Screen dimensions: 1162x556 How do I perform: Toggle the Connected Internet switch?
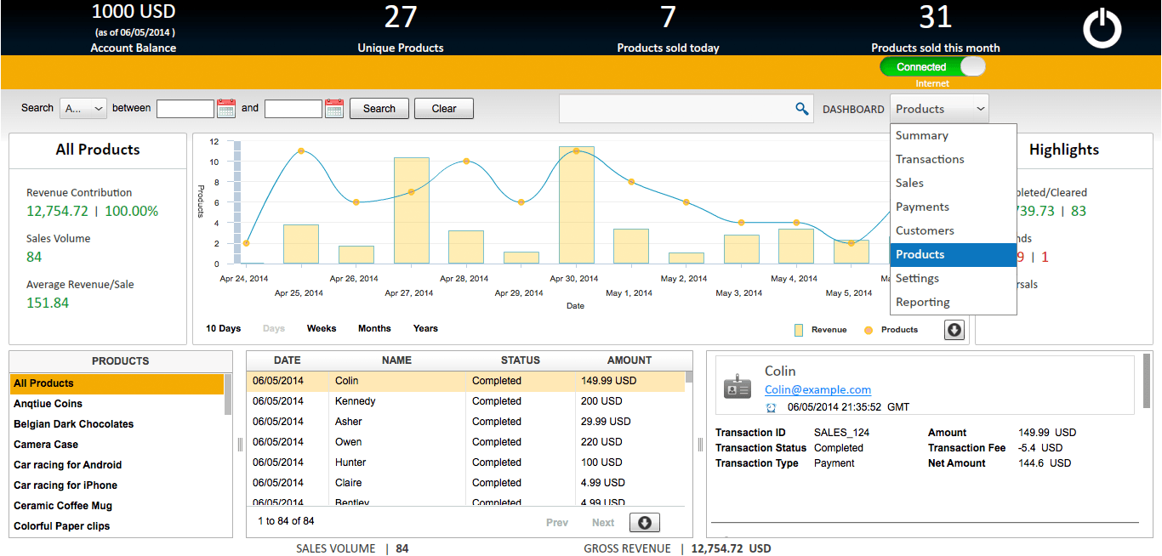pos(932,67)
